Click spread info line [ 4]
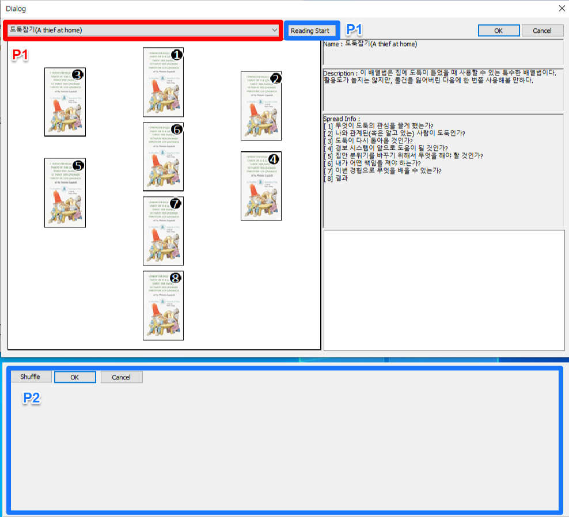569x517 pixels. pos(386,149)
